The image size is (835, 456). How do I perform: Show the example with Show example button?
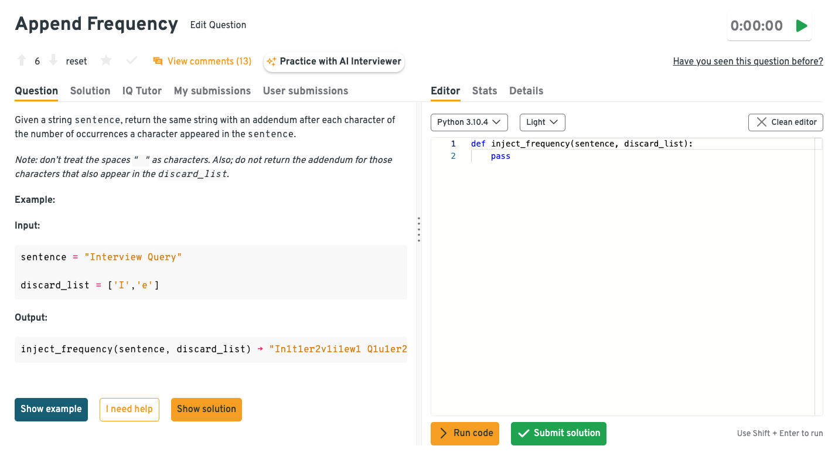51,409
